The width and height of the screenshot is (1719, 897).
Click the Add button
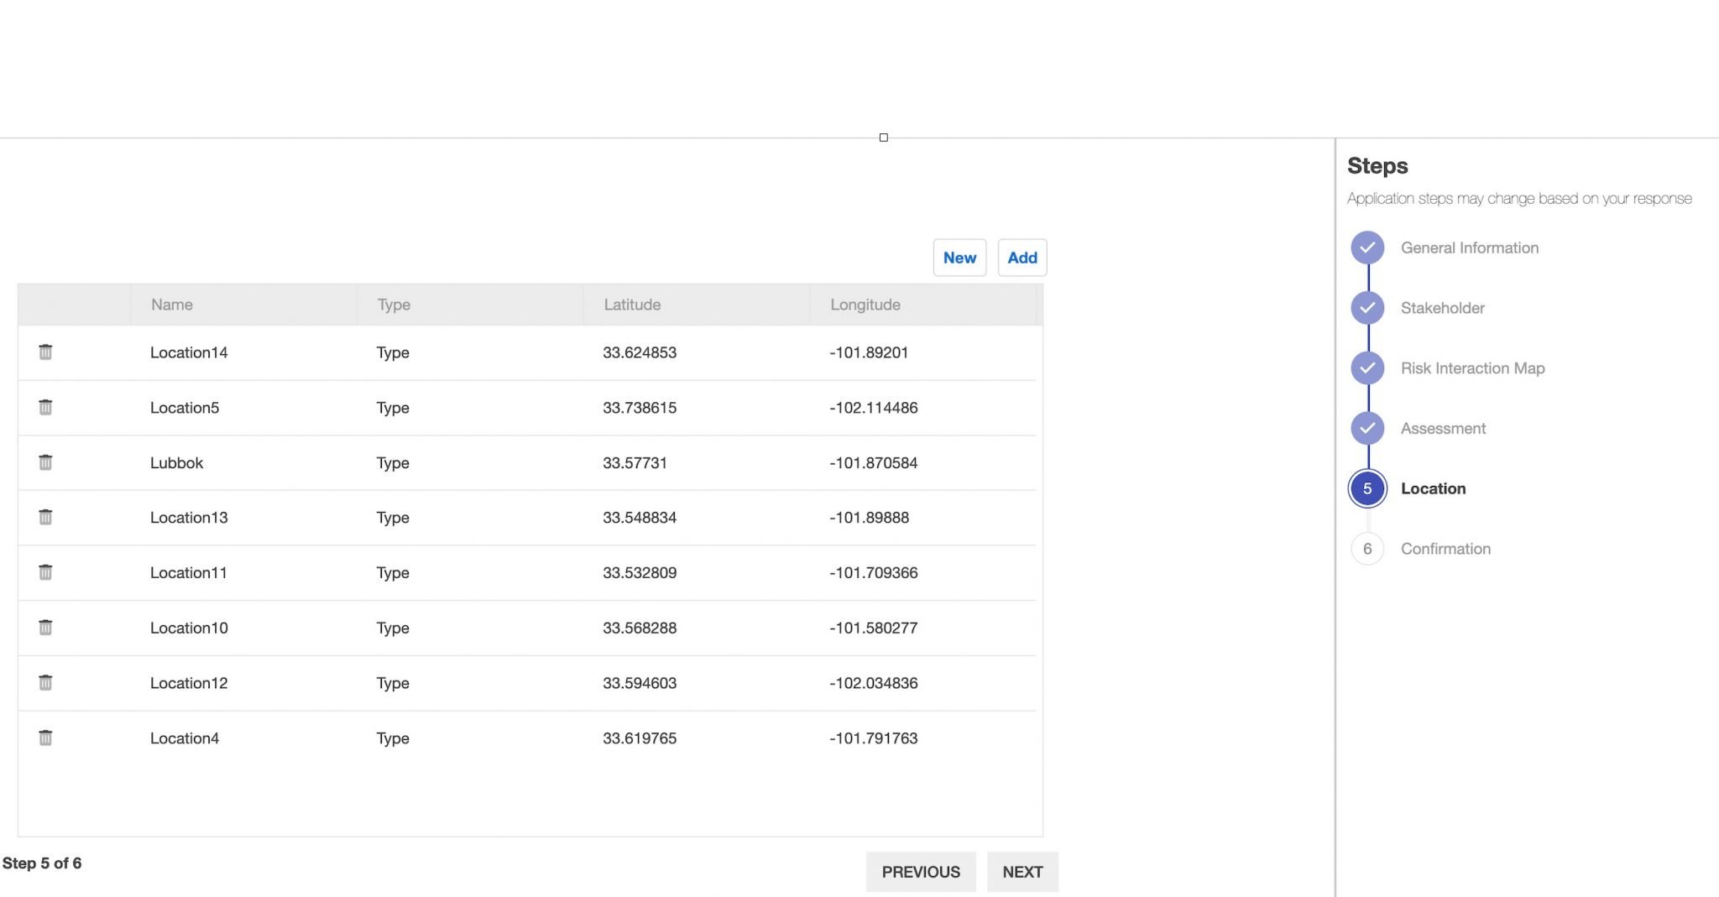[1022, 258]
